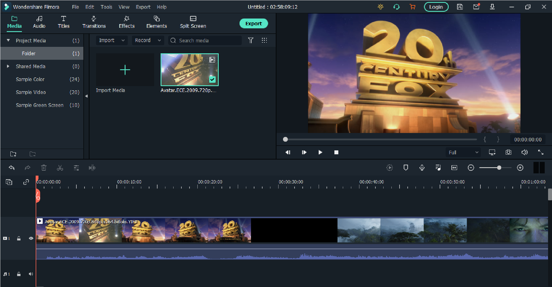Expand the Shared Media tree
Screen dimensions: 552x287
point(8,66)
